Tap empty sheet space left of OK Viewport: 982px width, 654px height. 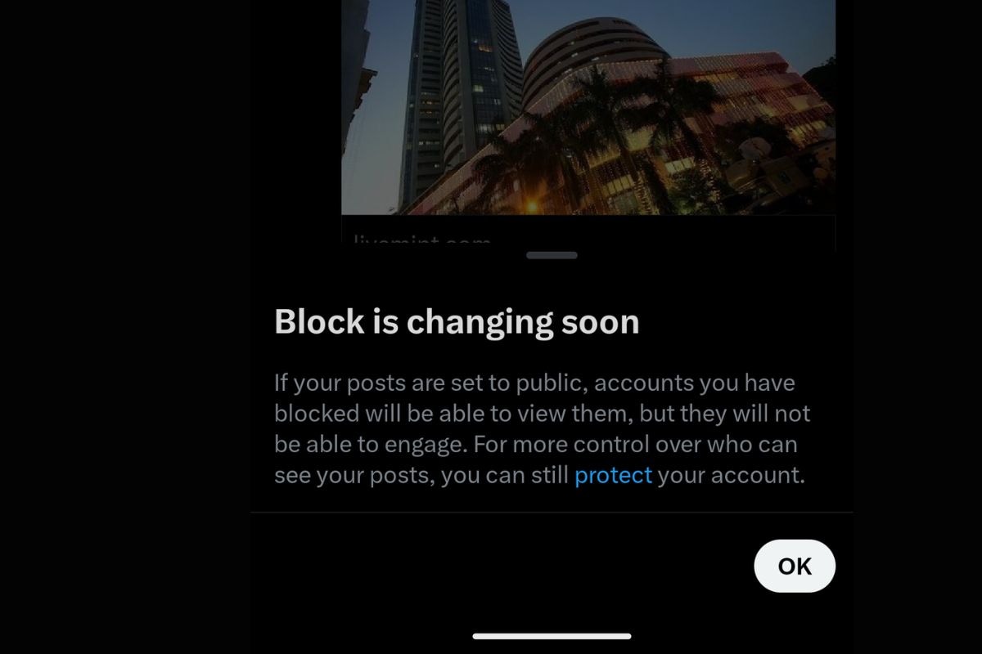(x=499, y=566)
